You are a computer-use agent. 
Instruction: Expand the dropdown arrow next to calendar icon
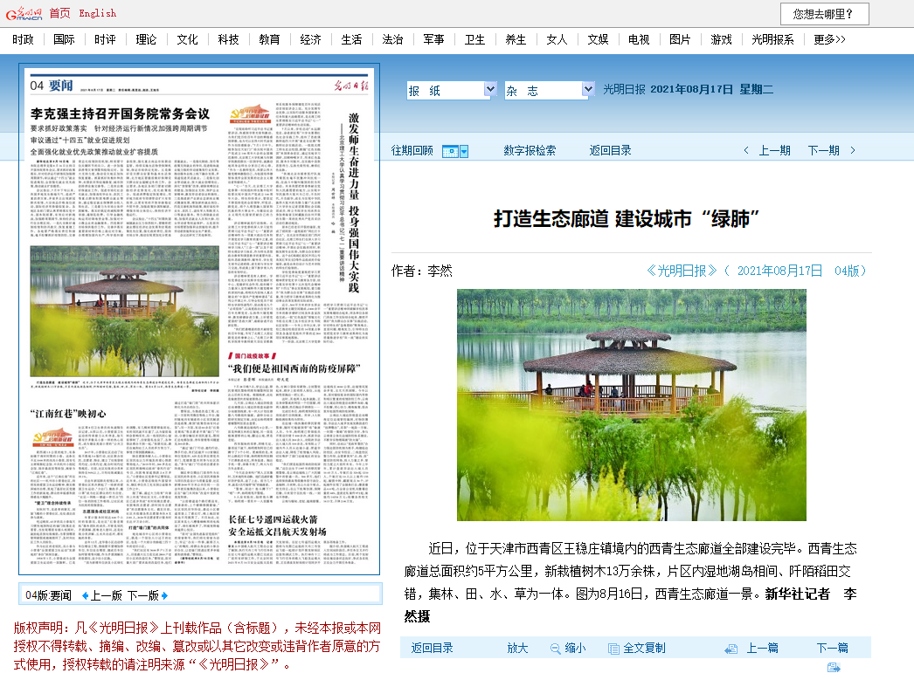tap(464, 150)
